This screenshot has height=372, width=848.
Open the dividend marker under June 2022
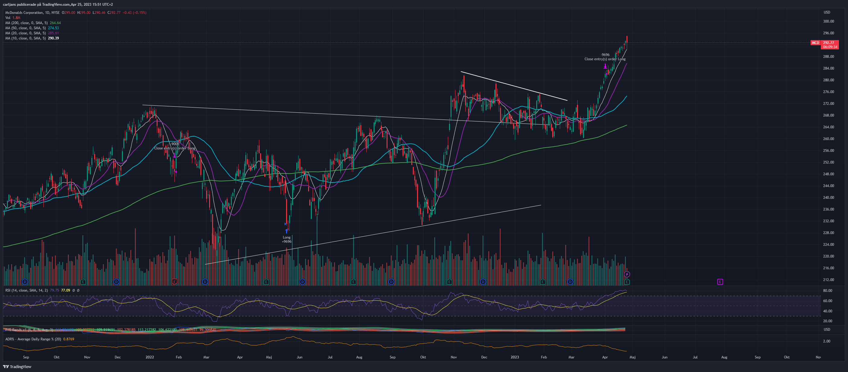coord(302,282)
